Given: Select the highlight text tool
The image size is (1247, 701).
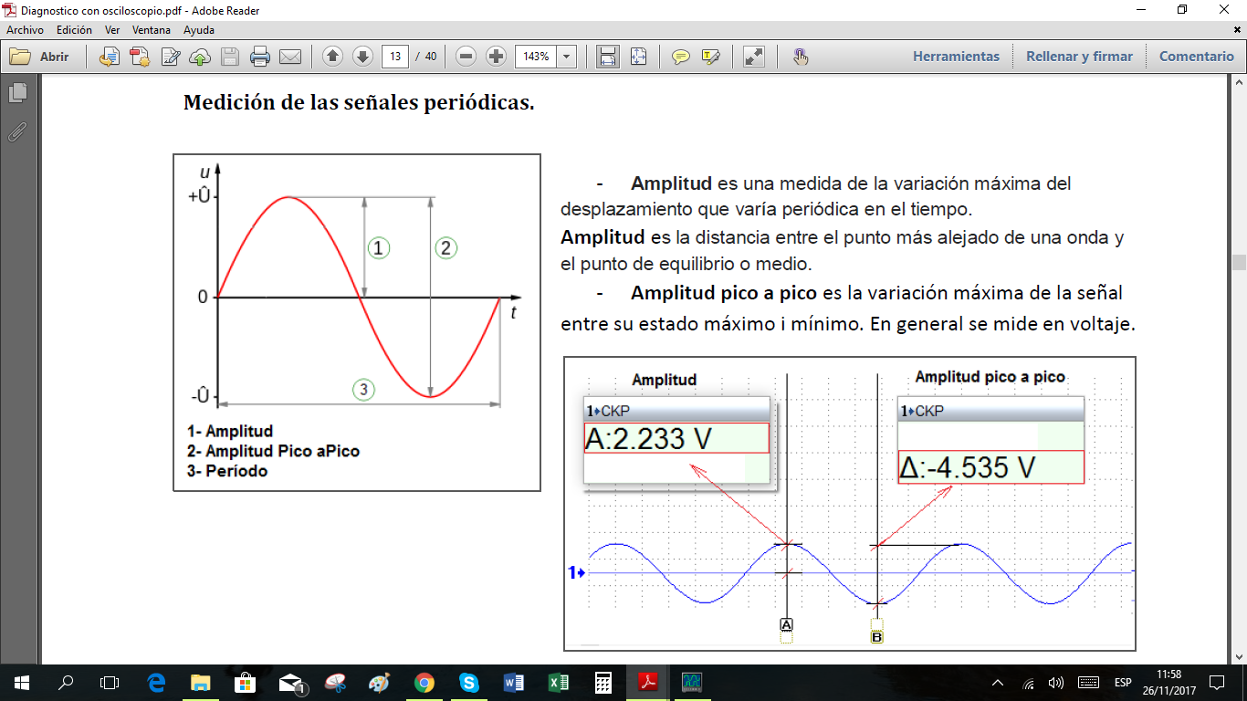Looking at the screenshot, I should click(x=711, y=56).
